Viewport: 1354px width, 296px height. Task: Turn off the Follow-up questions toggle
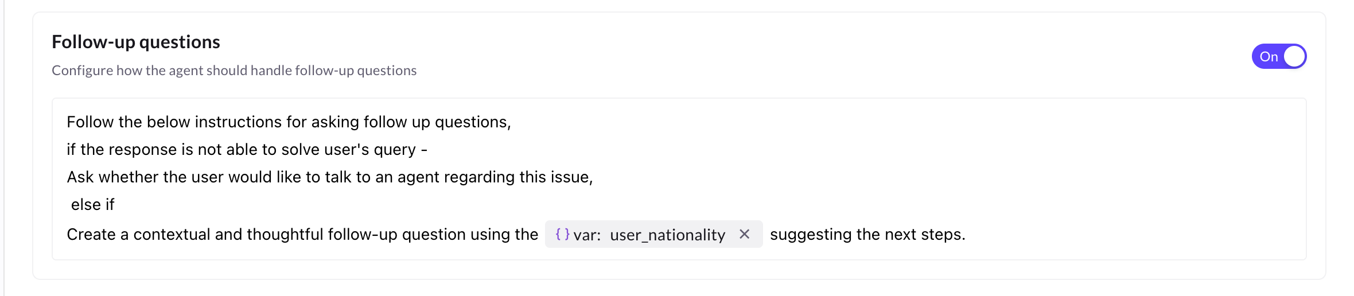[1278, 56]
